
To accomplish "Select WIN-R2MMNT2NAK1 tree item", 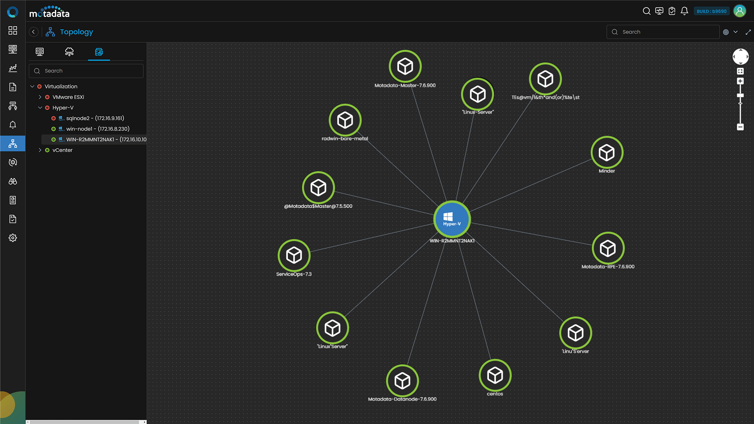I will (94, 139).
